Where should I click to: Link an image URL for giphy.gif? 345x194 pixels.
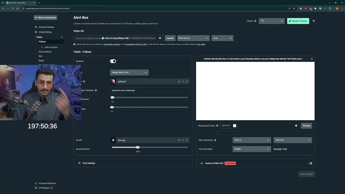179,81
